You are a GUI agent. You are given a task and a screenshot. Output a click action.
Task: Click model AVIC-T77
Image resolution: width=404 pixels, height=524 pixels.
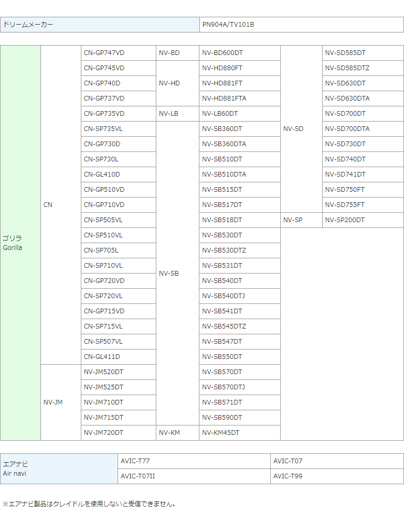coord(194,461)
